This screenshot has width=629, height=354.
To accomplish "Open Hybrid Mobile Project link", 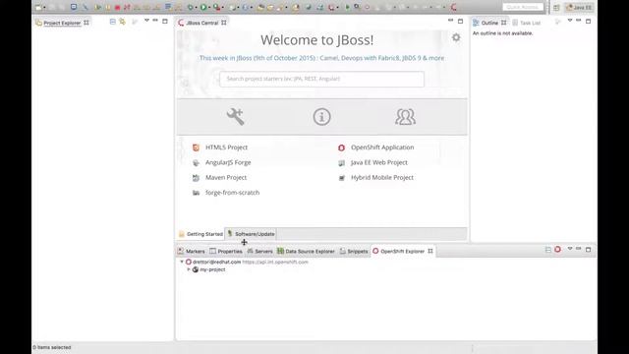I will pyautogui.click(x=382, y=177).
